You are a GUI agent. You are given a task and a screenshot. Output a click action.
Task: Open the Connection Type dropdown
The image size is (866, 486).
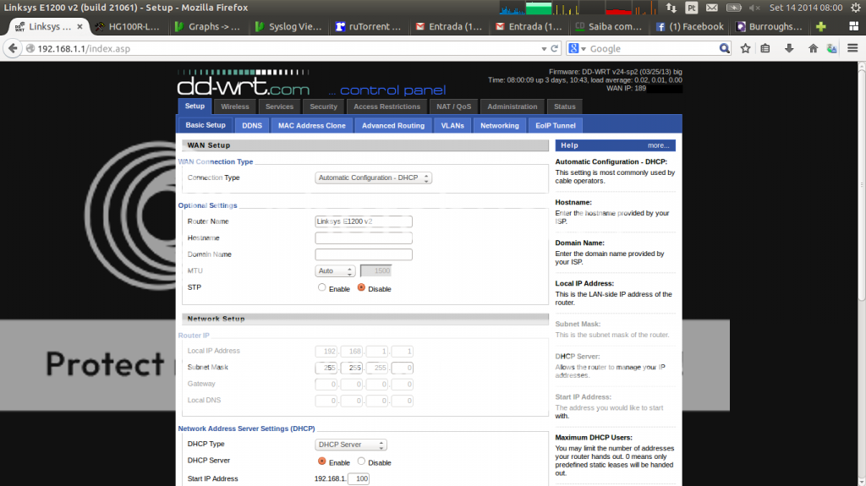pyautogui.click(x=373, y=177)
